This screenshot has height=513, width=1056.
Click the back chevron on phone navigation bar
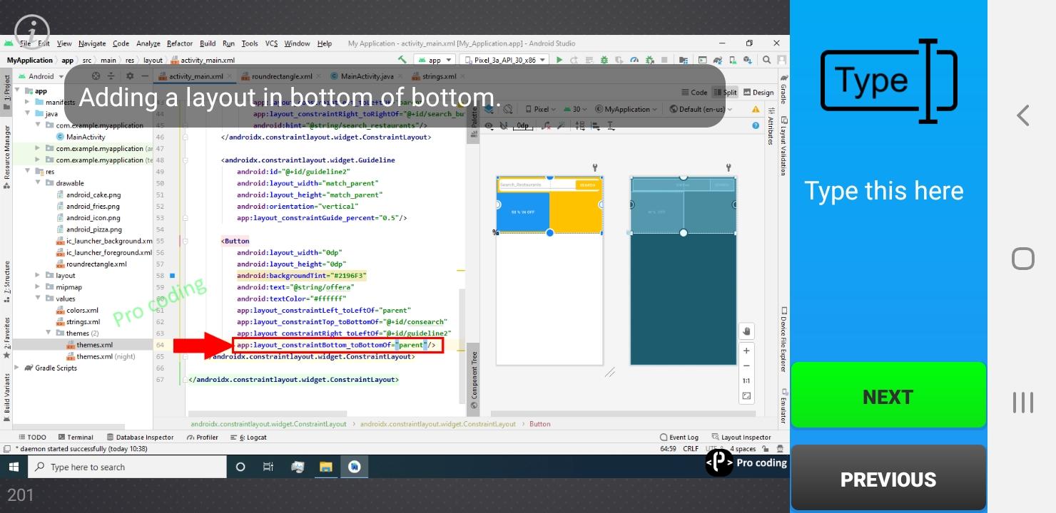[1023, 115]
